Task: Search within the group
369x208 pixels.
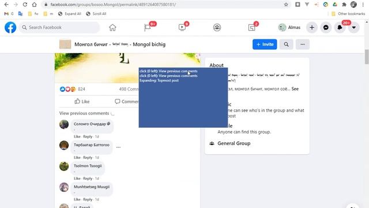Action: [x=286, y=44]
